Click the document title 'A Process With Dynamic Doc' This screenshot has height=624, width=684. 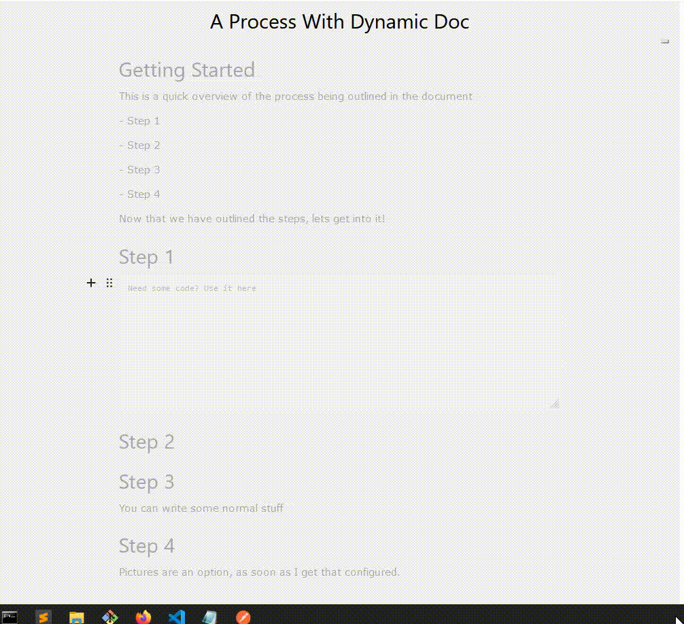tap(339, 22)
